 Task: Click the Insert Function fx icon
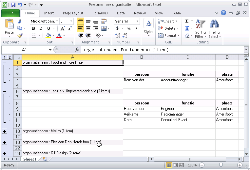point(77,50)
